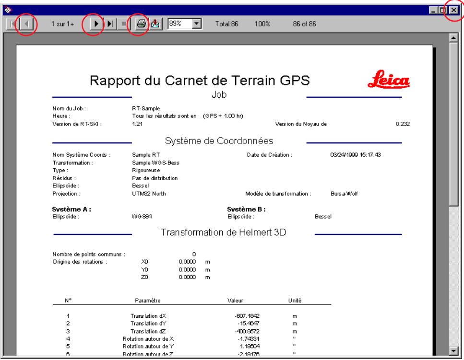The image size is (464, 360).
Task: Close the report viewer window
Action: pyautogui.click(x=453, y=11)
